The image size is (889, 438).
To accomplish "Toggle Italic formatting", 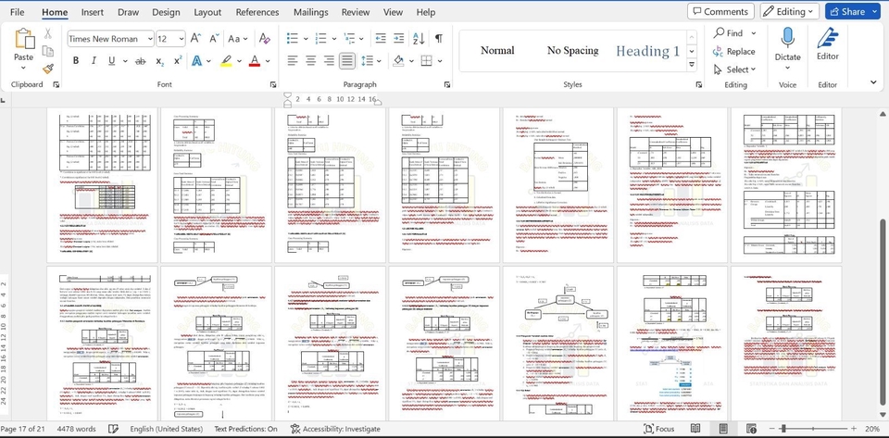I will (94, 60).
